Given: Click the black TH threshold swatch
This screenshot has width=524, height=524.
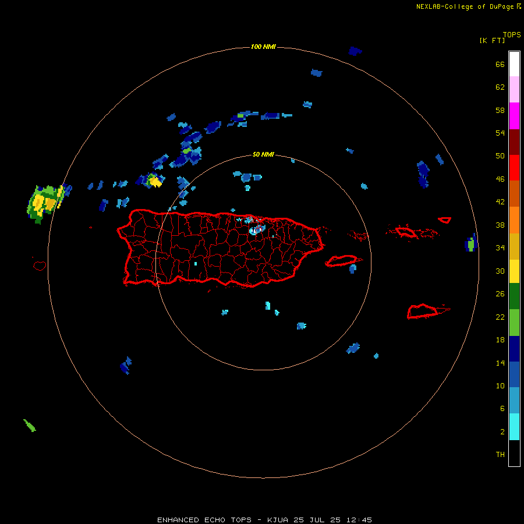Looking at the screenshot, I should pos(514,453).
